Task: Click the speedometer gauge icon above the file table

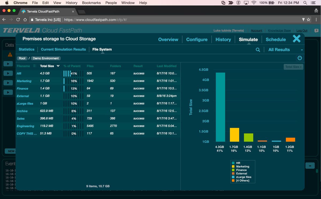Action: pos(300,58)
